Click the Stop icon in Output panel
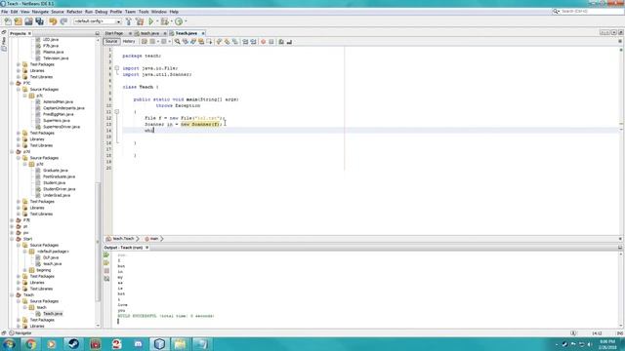 click(x=106, y=271)
